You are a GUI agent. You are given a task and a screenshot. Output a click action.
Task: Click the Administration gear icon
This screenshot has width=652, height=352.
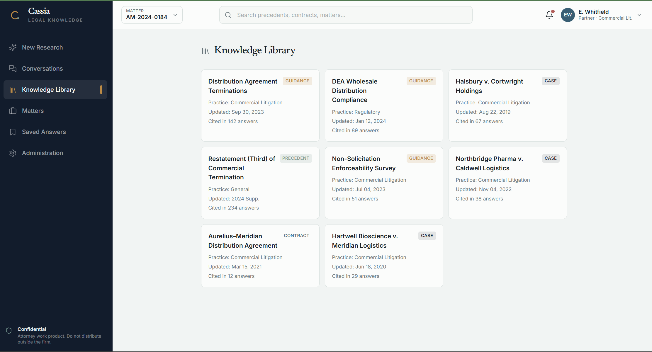13,153
